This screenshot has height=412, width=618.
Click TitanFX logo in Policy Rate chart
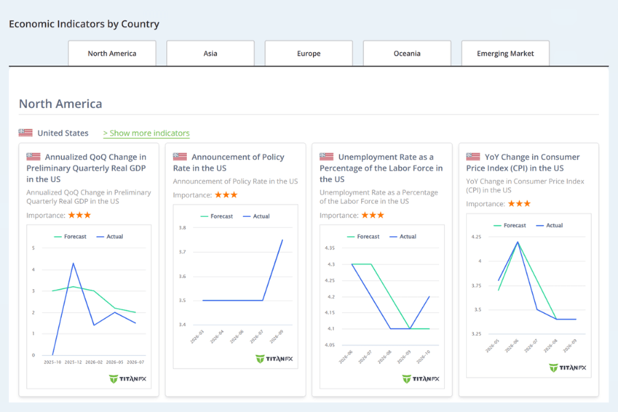pos(274,358)
